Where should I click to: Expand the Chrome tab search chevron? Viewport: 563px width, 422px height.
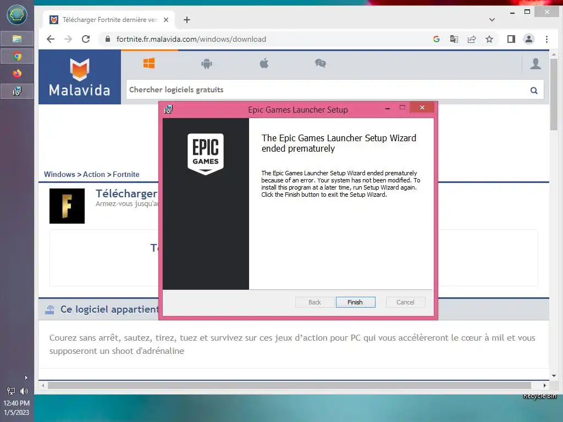(x=492, y=20)
